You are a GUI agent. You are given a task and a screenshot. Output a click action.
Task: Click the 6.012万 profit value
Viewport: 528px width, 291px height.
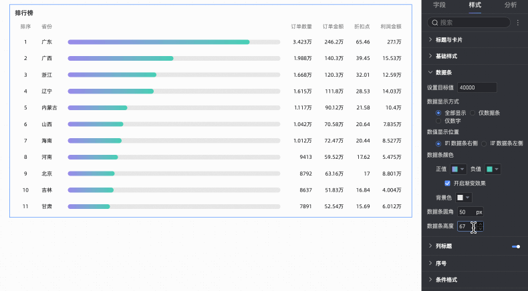tap(392, 206)
